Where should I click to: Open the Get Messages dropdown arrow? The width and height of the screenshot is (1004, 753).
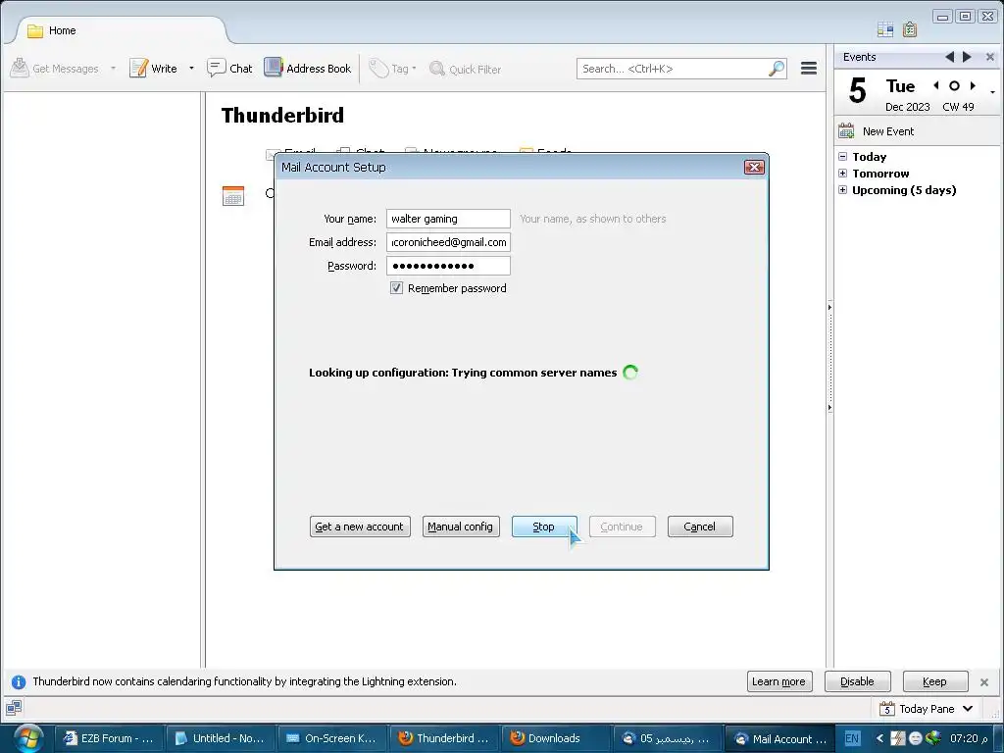pyautogui.click(x=114, y=69)
